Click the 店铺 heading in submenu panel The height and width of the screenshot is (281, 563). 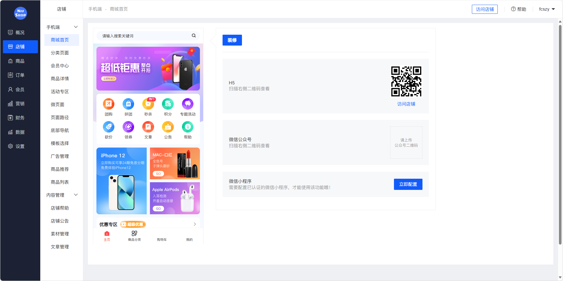61,9
